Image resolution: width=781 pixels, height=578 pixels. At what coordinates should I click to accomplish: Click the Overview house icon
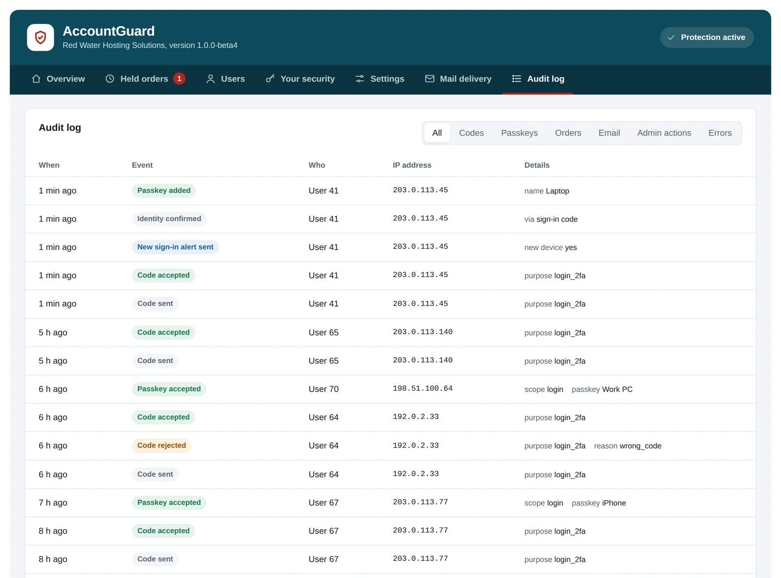[36, 79]
